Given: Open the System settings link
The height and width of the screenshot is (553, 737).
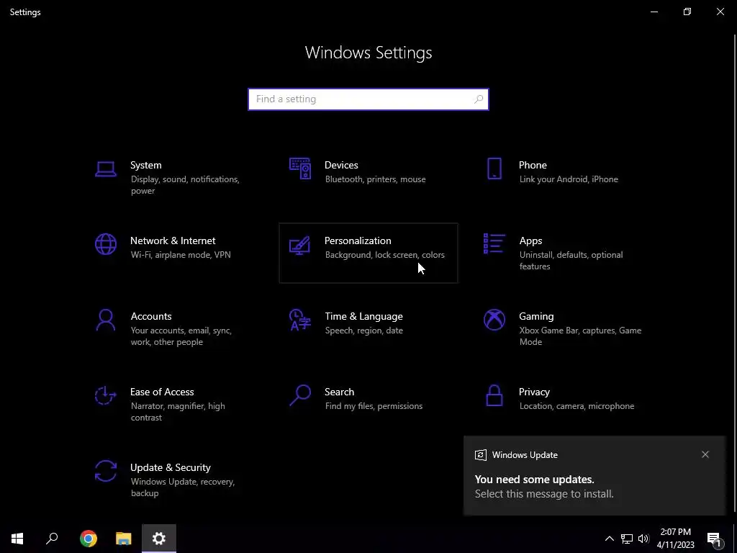Looking at the screenshot, I should [x=145, y=165].
